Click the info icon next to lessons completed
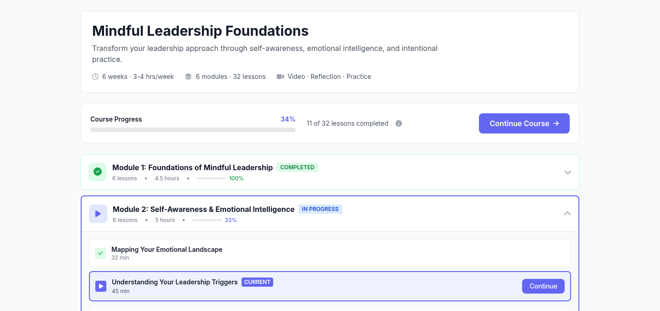The width and height of the screenshot is (660, 311). coord(399,123)
